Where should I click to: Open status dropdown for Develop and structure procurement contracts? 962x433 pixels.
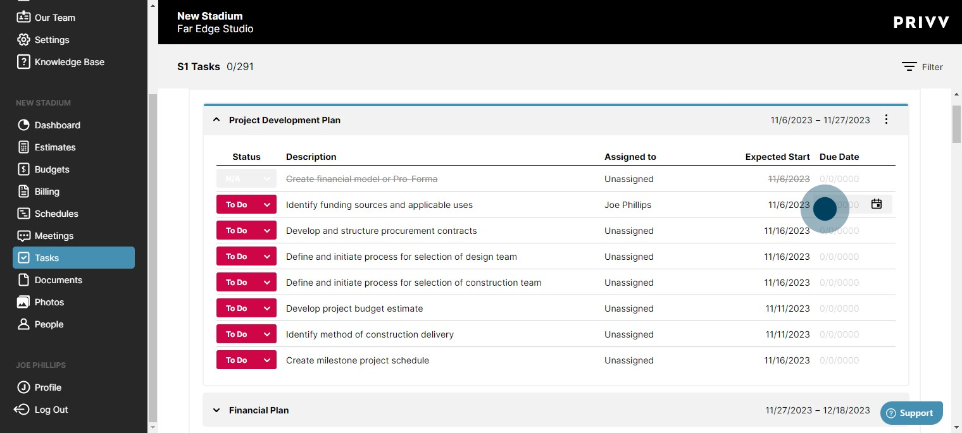pyautogui.click(x=246, y=231)
